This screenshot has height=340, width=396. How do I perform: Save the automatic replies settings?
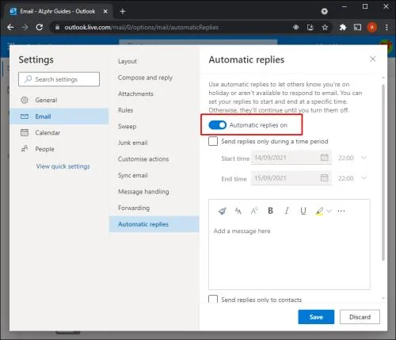[x=316, y=317]
